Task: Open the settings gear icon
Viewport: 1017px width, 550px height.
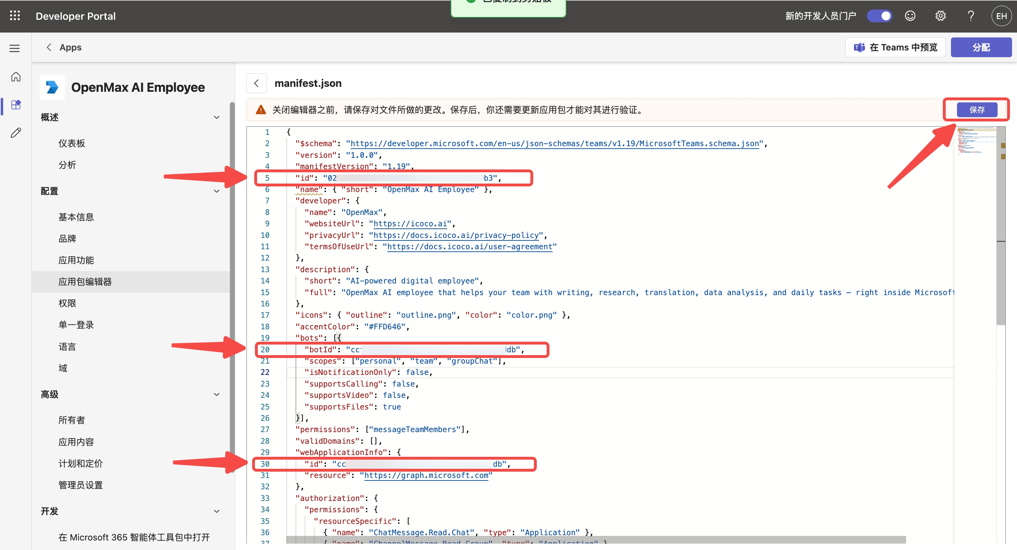Action: click(x=940, y=16)
